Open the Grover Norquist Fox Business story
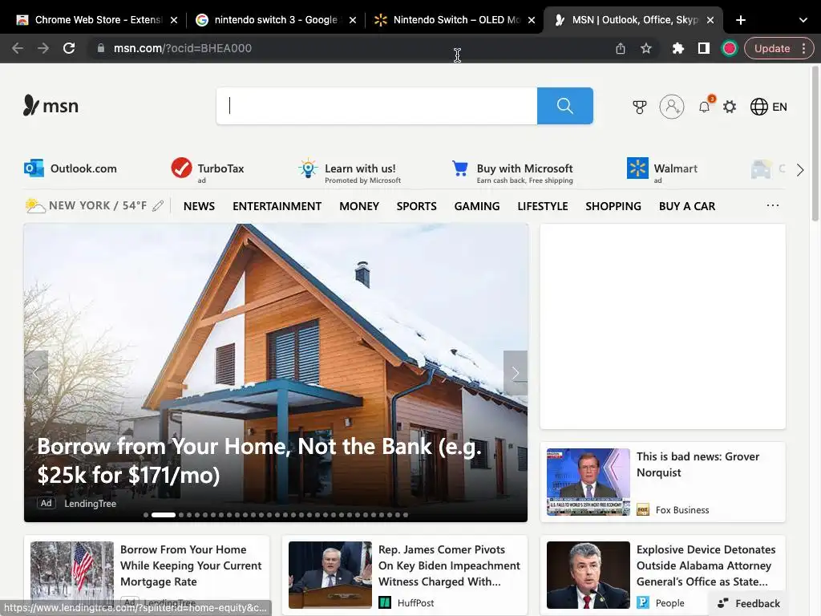Screen dimensions: 821x616 coord(698,464)
